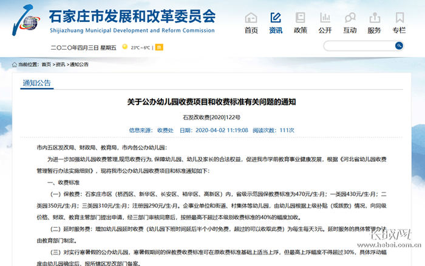The height and width of the screenshot is (266, 425).
Task: Click the 服务 share icon
Action: click(375, 18)
